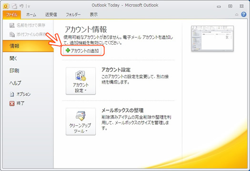Open the quick access toolbar customize dropdown
The width and height of the screenshot is (250, 171).
point(29,6)
